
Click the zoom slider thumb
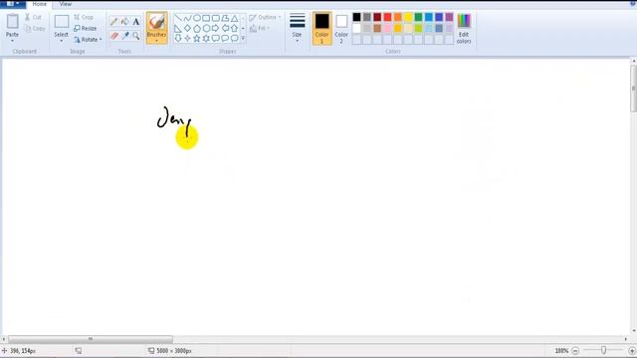pyautogui.click(x=604, y=350)
